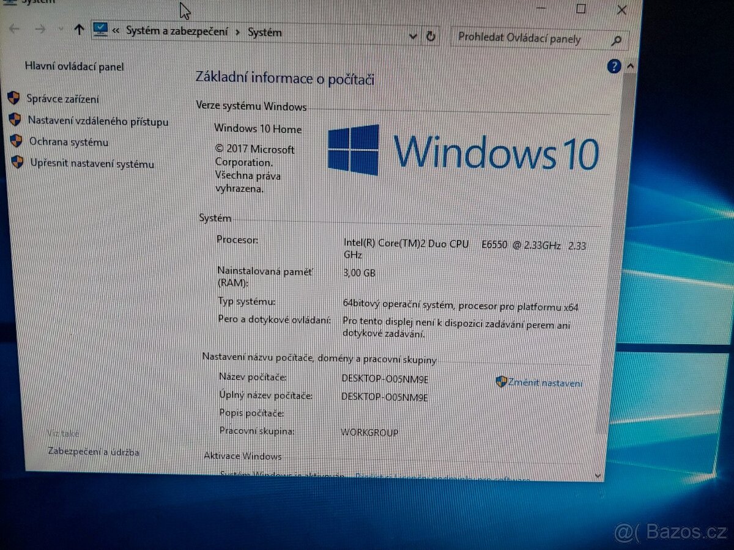Click the up-one-level arrow
This screenshot has height=550, width=734.
tap(80, 29)
